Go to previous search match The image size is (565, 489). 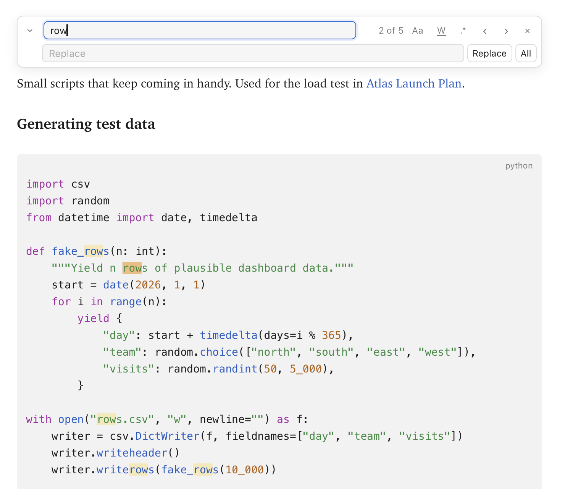[484, 31]
